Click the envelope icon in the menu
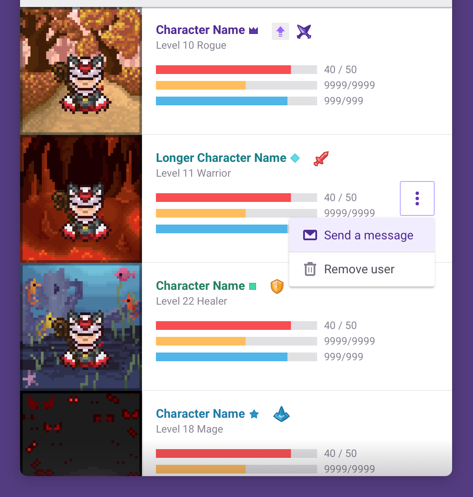 (x=310, y=235)
